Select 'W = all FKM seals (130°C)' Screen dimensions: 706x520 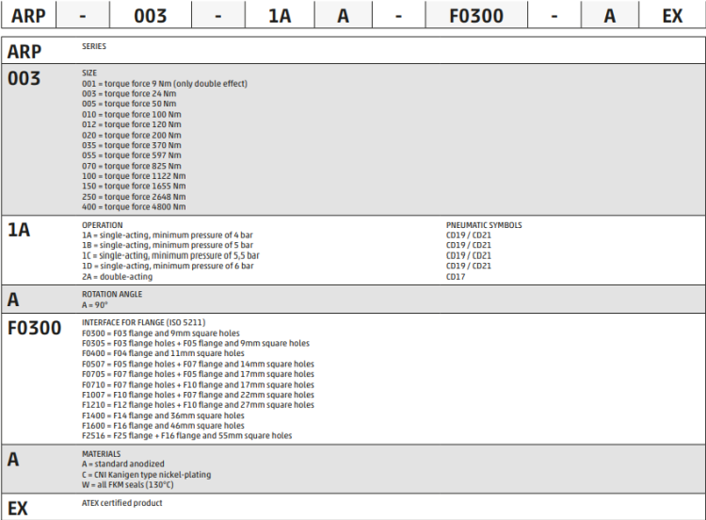127,485
